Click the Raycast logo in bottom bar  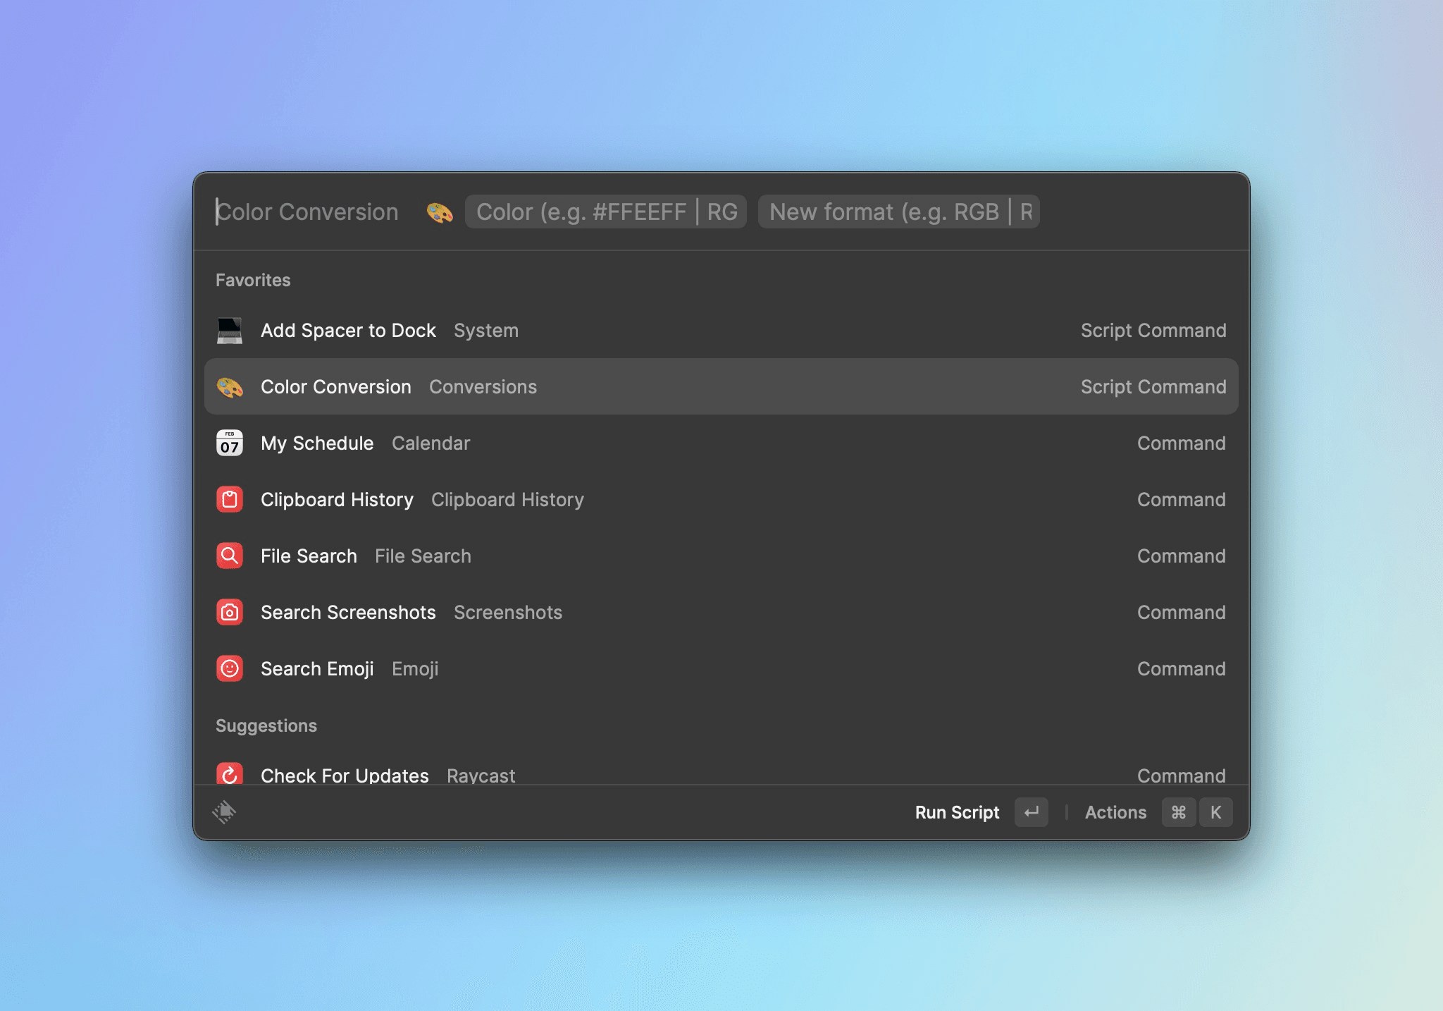coord(224,812)
